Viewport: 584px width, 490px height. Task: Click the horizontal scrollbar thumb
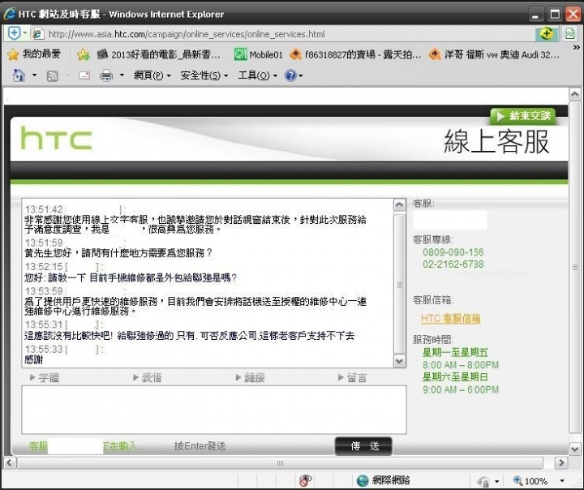click(280, 462)
